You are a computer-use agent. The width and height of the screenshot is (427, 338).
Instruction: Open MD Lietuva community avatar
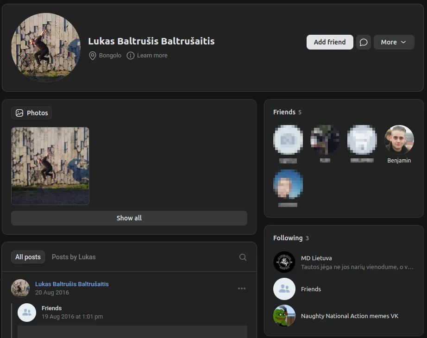[284, 262]
